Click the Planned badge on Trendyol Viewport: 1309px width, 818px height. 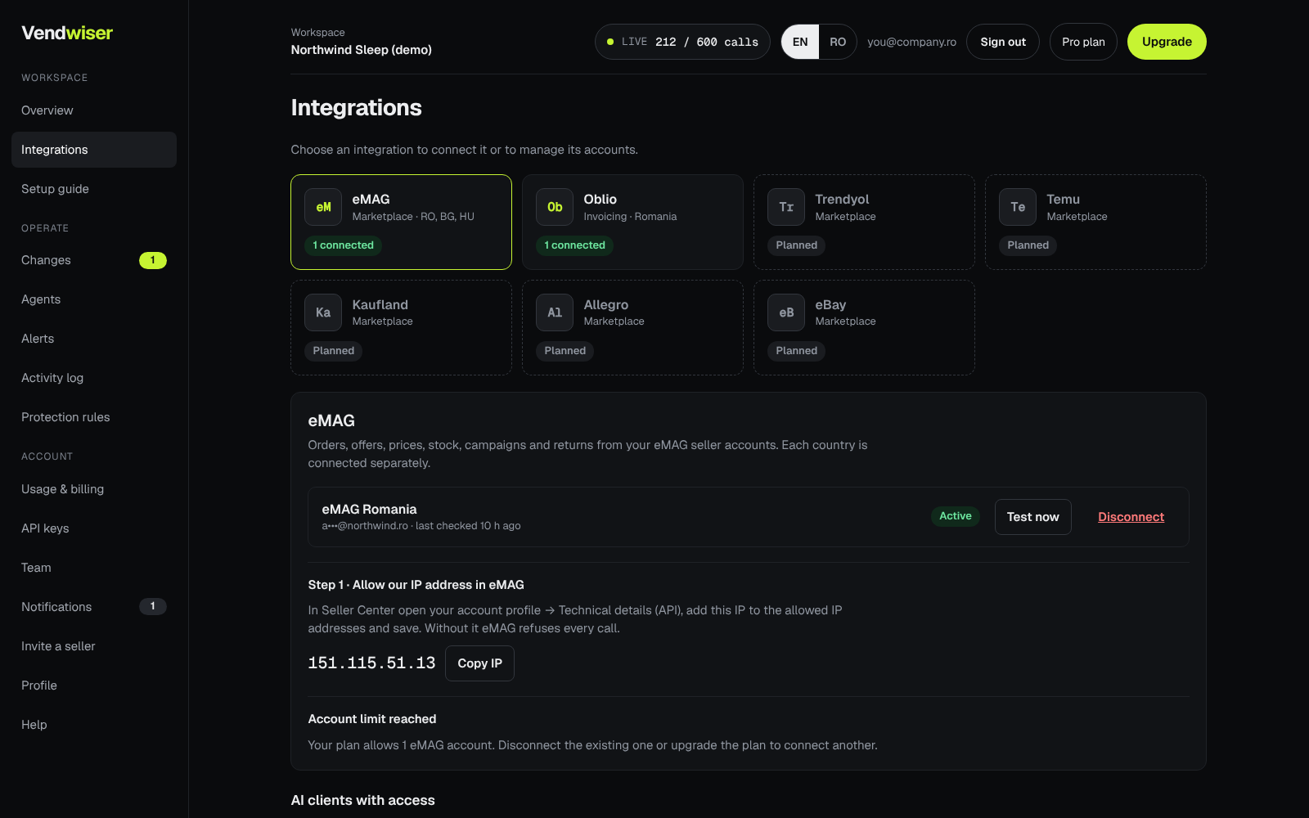(x=796, y=245)
